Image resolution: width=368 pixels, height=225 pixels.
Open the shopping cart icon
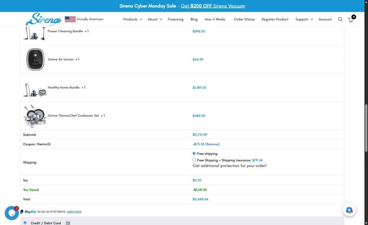coord(351,20)
